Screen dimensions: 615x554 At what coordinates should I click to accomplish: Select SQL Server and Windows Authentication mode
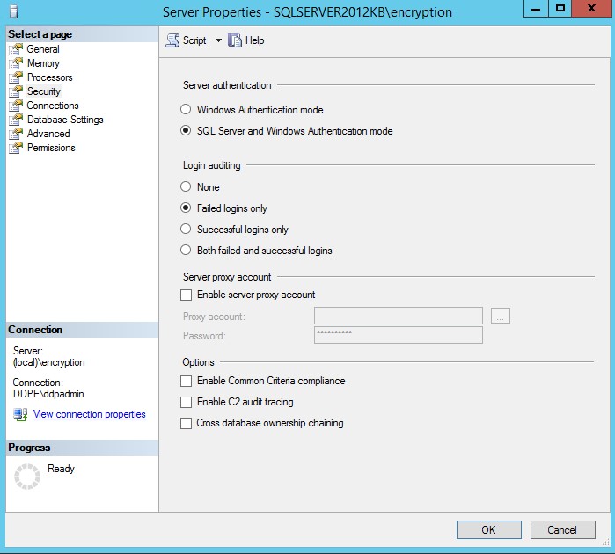pos(186,130)
